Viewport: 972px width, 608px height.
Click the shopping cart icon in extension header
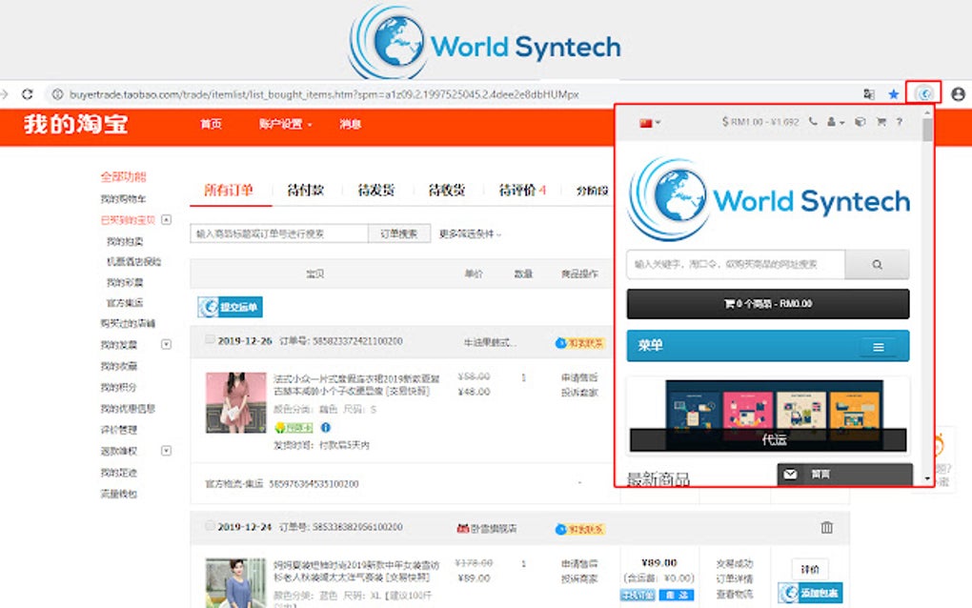[x=881, y=122]
